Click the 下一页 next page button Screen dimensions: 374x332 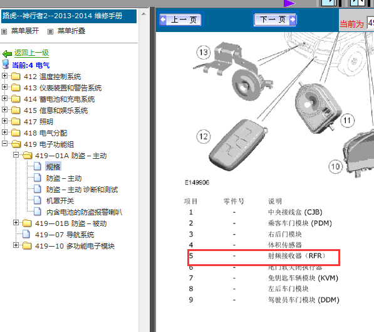tap(275, 19)
